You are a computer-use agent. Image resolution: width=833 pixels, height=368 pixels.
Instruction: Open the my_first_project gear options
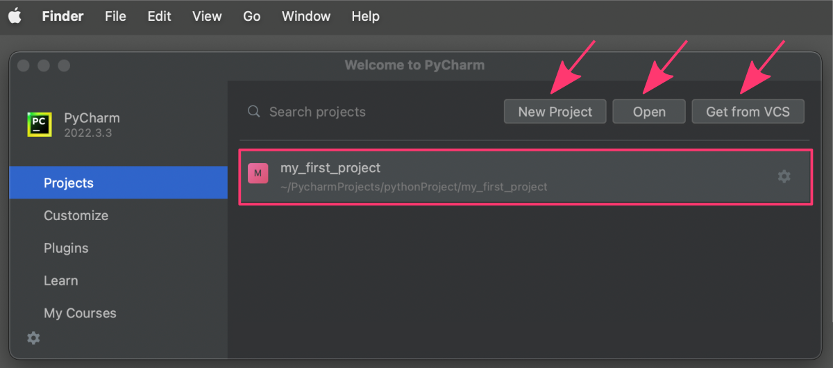click(784, 176)
